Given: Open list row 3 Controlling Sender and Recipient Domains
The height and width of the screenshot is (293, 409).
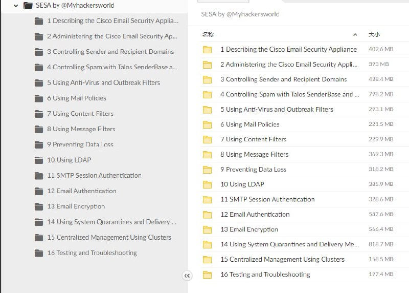Looking at the screenshot, I should coord(305,79).
